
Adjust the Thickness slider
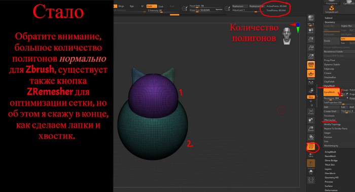(x=347, y=111)
